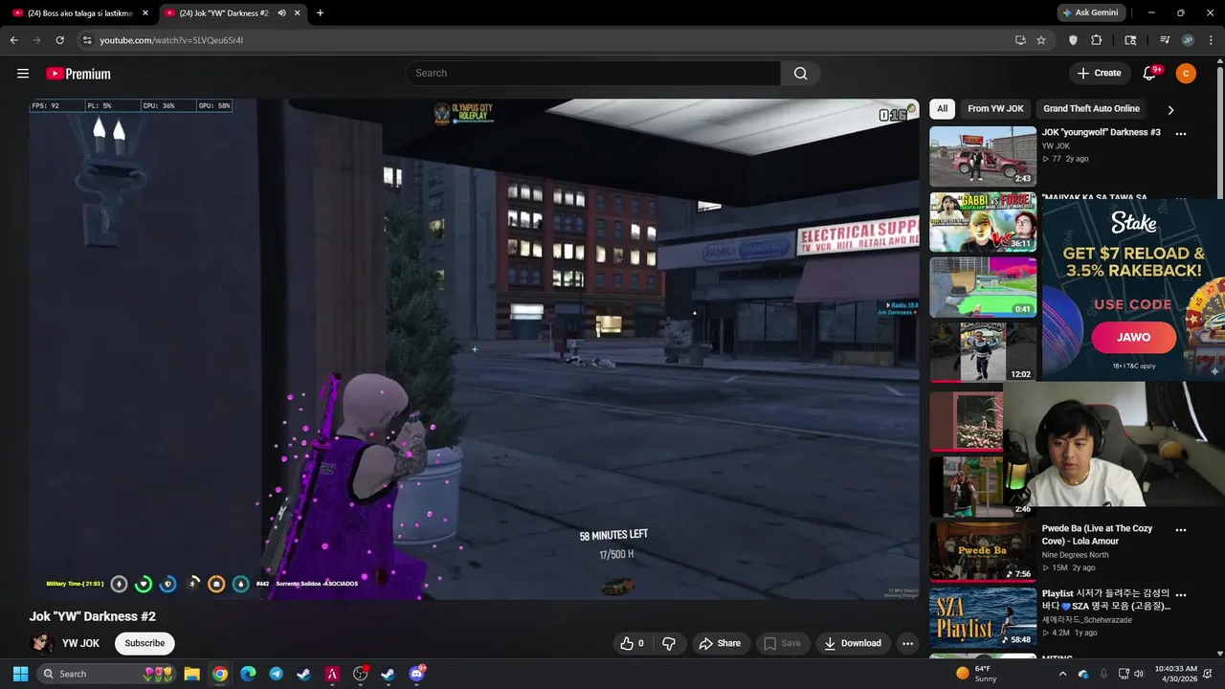Click the YouTube search magnifier button
Viewport: 1225px width, 689px height.
(800, 74)
